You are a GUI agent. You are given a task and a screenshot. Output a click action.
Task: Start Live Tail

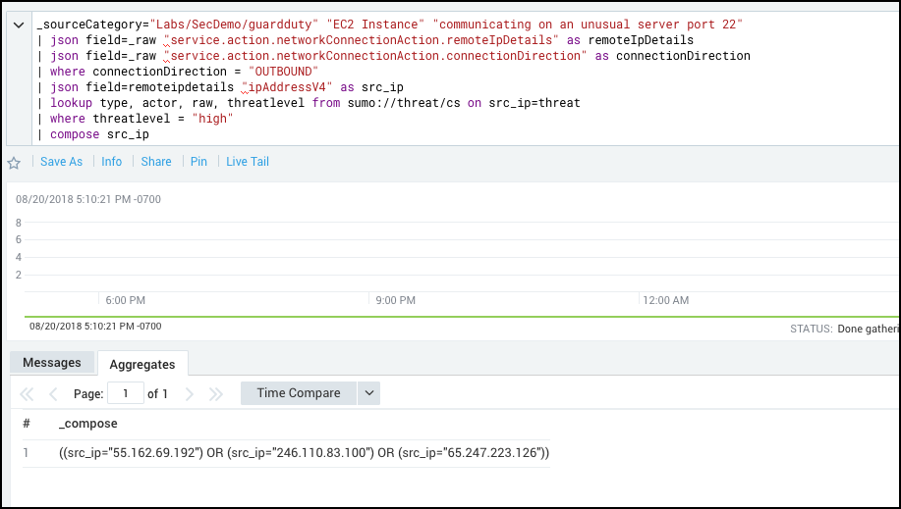(x=248, y=162)
